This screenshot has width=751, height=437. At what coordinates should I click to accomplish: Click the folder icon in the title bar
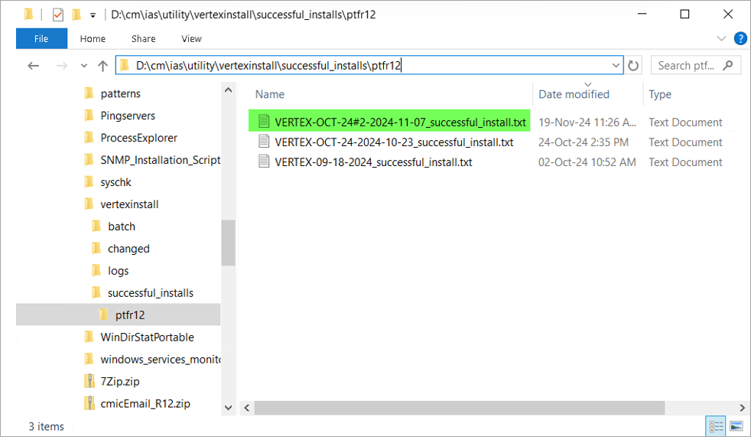pyautogui.click(x=29, y=15)
